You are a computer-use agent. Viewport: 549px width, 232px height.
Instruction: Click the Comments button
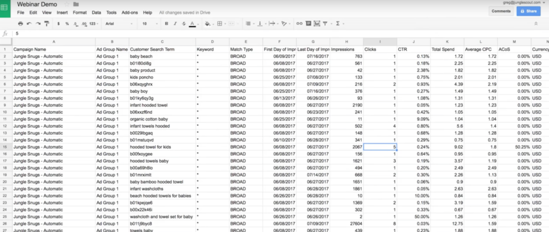point(501,11)
